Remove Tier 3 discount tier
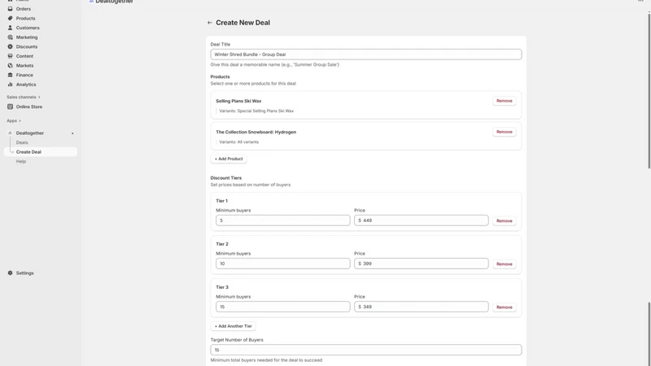Image resolution: width=651 pixels, height=366 pixels. (x=504, y=307)
